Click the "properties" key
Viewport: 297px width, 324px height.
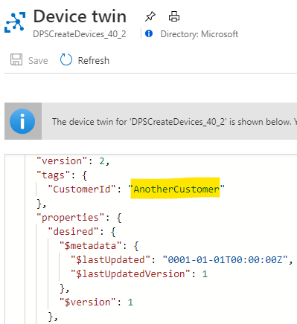coord(71,218)
